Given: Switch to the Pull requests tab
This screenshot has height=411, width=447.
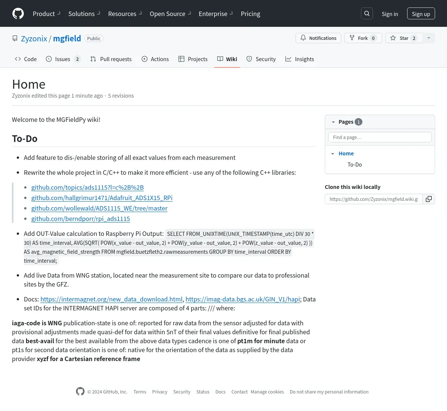Looking at the screenshot, I should 111,59.
